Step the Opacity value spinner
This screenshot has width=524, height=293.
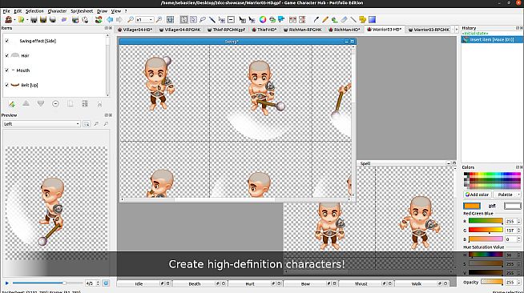coord(519,282)
